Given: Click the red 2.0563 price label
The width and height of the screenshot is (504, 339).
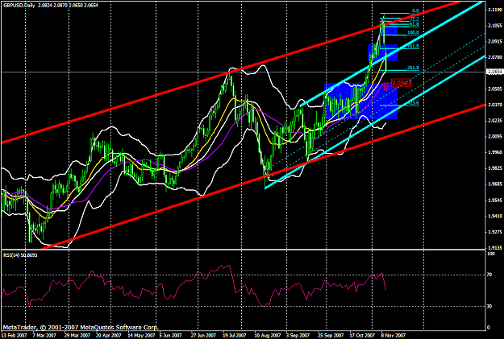Looking at the screenshot, I should click(x=402, y=83).
